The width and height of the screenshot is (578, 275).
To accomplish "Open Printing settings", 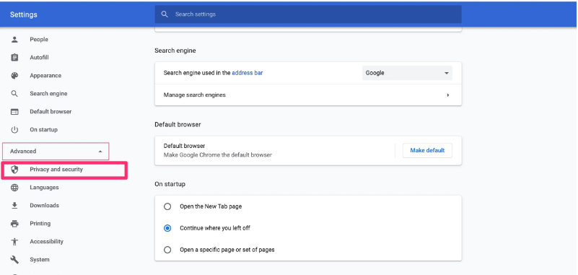I will [x=40, y=223].
